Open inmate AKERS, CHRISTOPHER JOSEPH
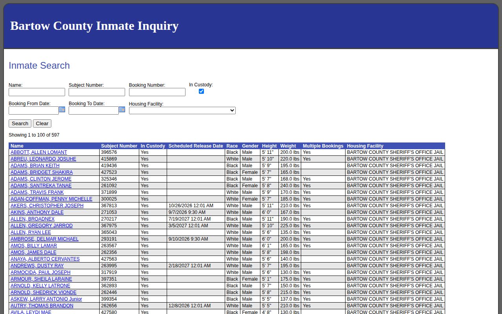 point(47,206)
